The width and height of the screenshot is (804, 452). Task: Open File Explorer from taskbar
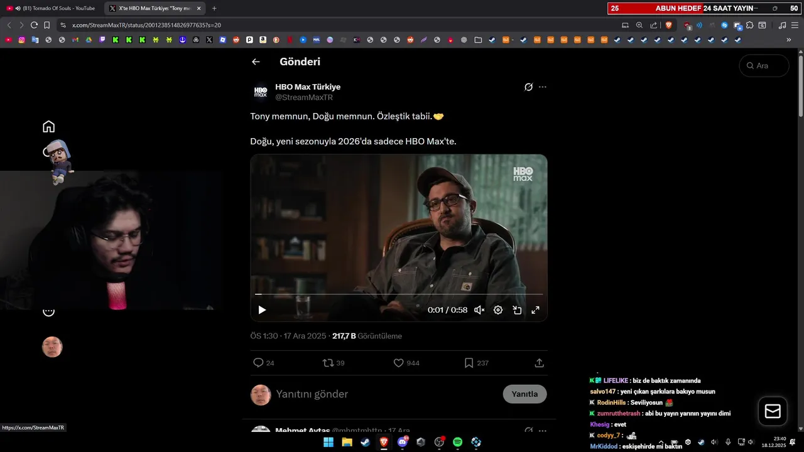point(347,442)
